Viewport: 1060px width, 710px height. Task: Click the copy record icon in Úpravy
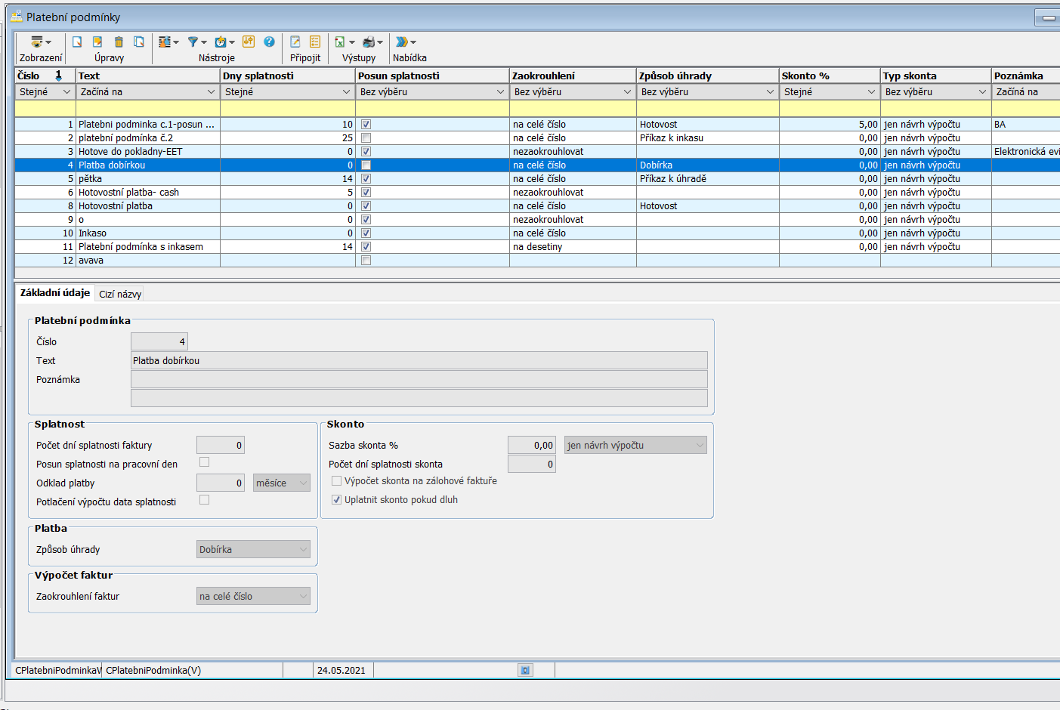coord(139,42)
